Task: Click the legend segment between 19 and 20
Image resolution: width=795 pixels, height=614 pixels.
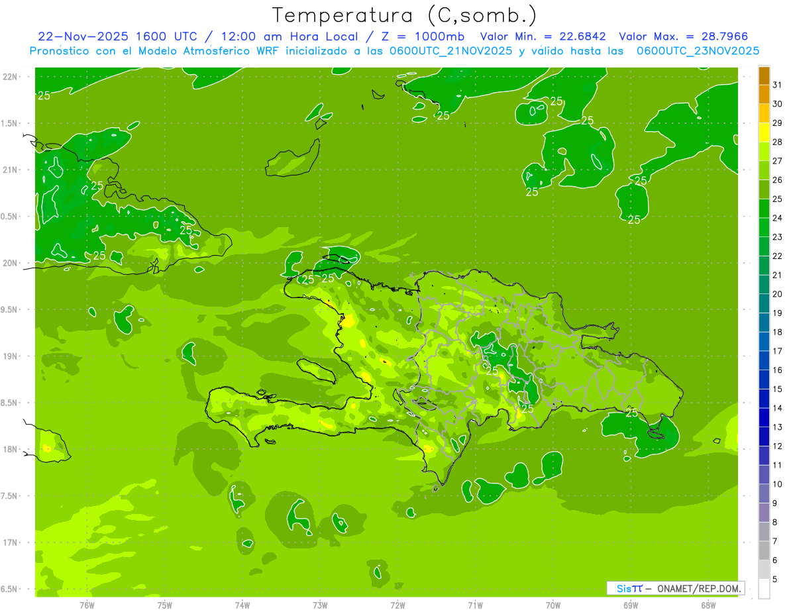Action: 764,304
